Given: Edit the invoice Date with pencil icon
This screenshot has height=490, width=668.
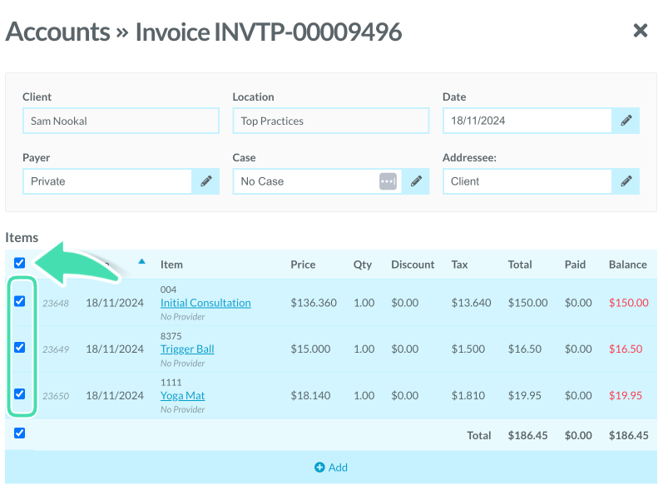Looking at the screenshot, I should coord(626,121).
